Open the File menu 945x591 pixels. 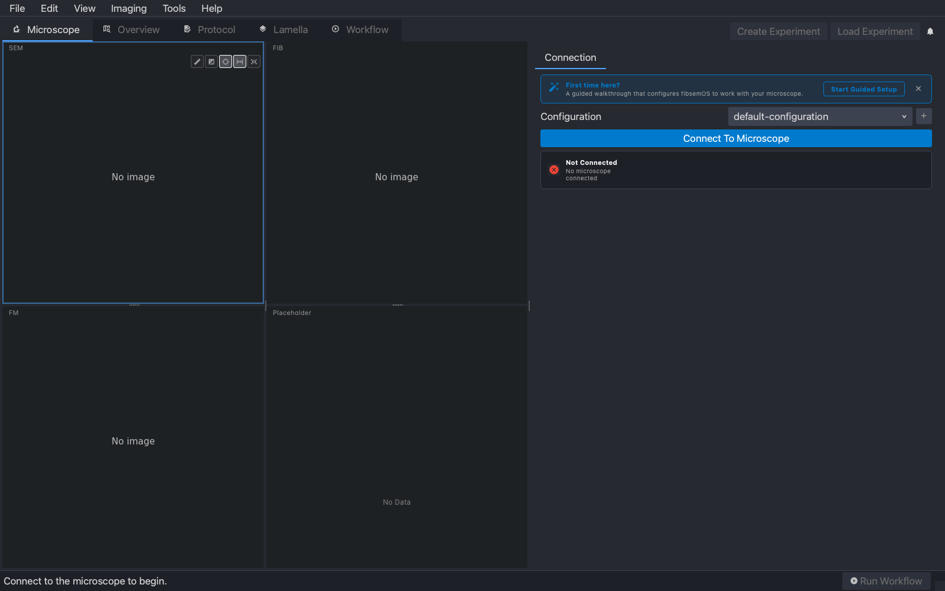[17, 8]
